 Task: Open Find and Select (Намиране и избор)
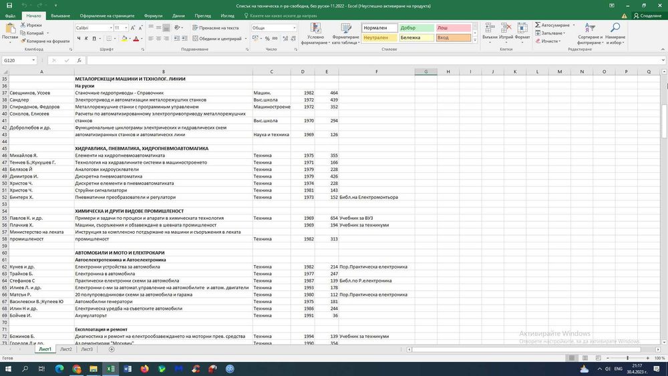tap(615, 33)
